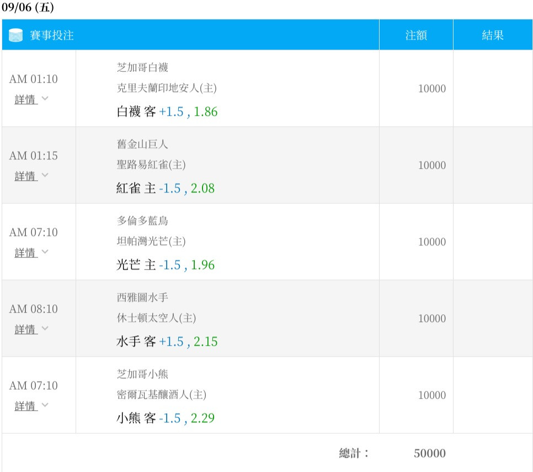Open 詳情 link for the 白襪 game
The height and width of the screenshot is (472, 533).
(26, 100)
